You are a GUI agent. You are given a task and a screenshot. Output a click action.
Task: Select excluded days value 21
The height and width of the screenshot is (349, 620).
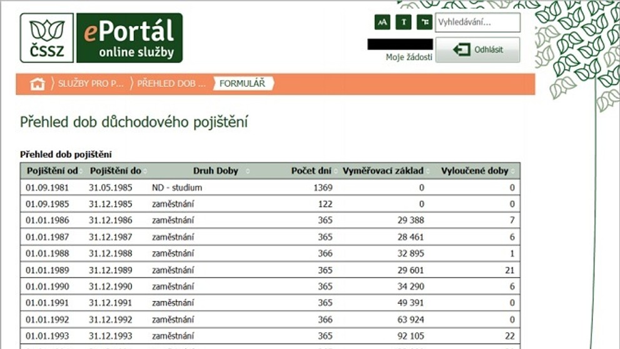pos(510,270)
